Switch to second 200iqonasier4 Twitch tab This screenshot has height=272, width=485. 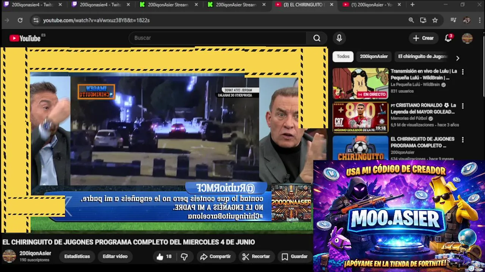(x=100, y=5)
